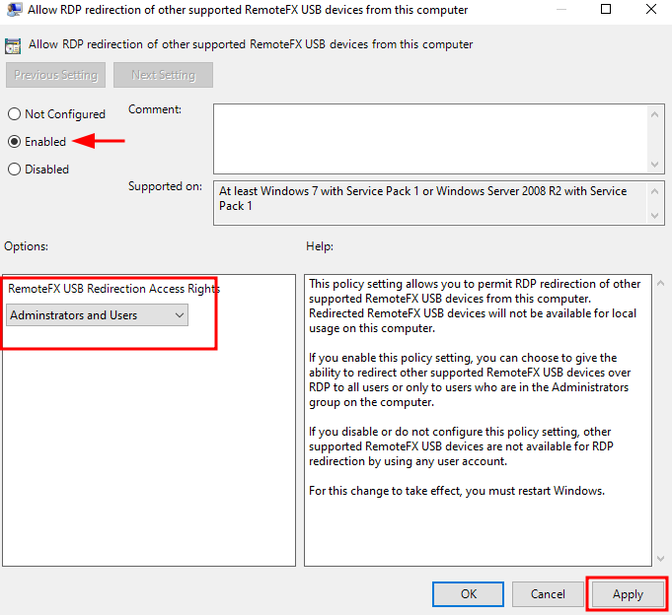Go to the Next Setting
Image resolution: width=672 pixels, height=615 pixels.
tap(163, 75)
